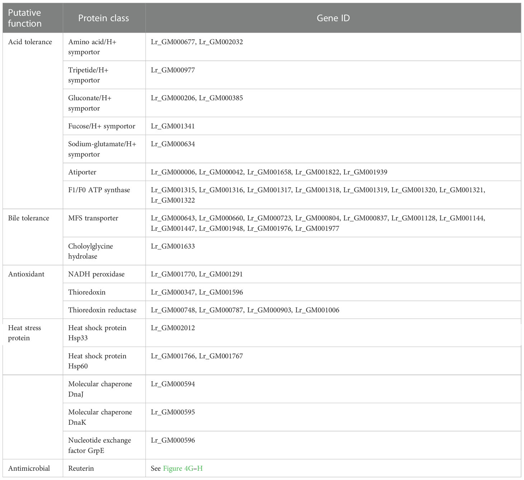Select 'Molecular chaperone DnaJ' cell

104,389
